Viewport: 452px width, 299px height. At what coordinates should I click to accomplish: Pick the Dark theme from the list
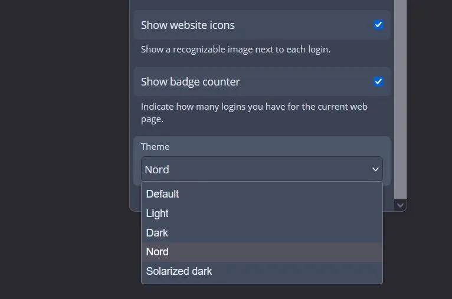tap(157, 233)
